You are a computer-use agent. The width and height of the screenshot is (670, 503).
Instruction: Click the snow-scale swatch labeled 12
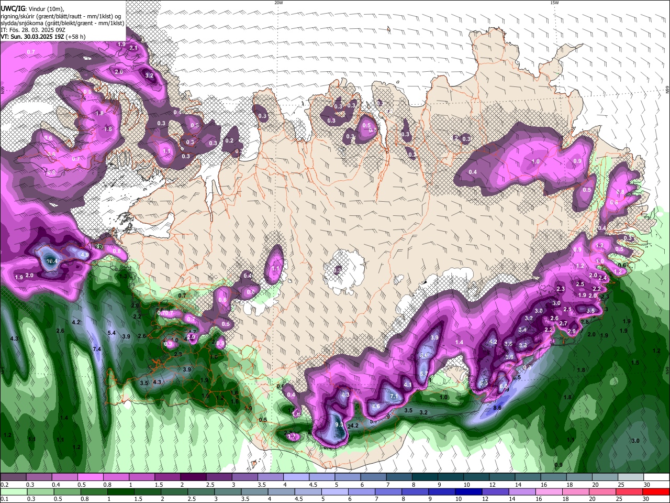pyautogui.click(x=501, y=477)
